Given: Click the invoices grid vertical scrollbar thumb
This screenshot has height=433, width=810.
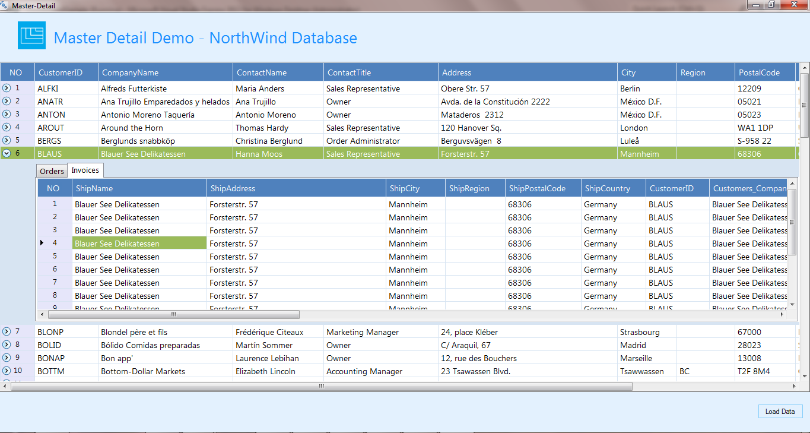Looking at the screenshot, I should point(792,221).
